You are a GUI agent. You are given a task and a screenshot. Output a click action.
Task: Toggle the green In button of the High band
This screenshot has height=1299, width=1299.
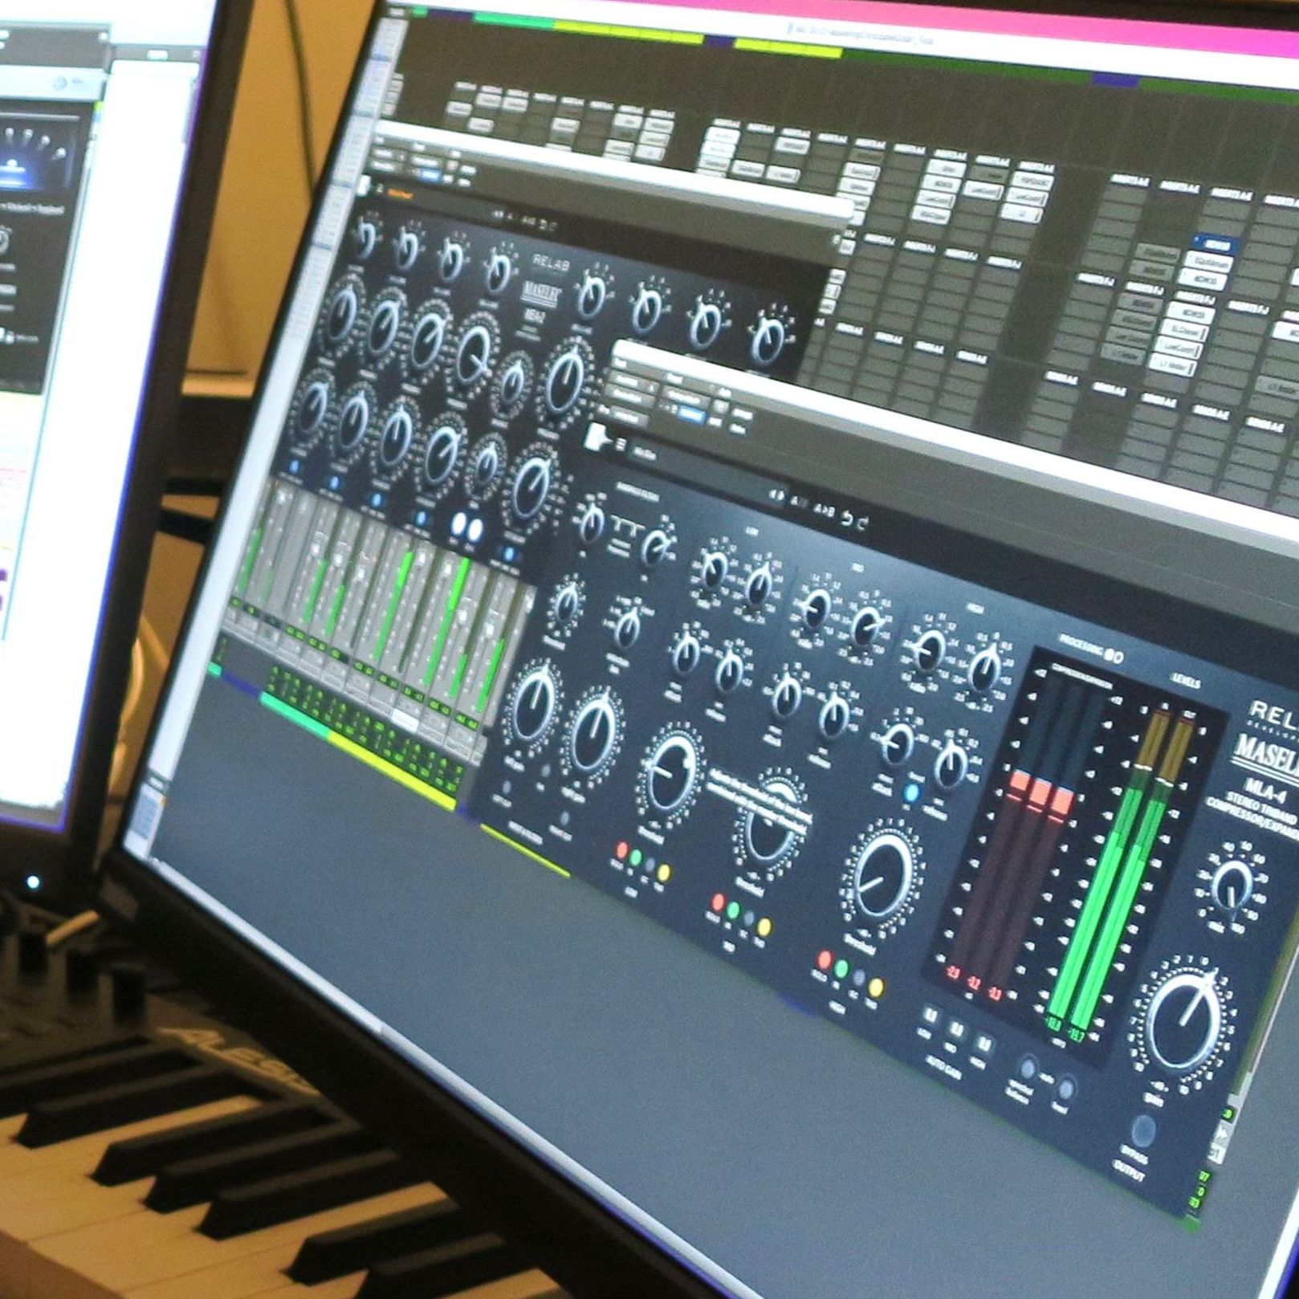point(841,968)
